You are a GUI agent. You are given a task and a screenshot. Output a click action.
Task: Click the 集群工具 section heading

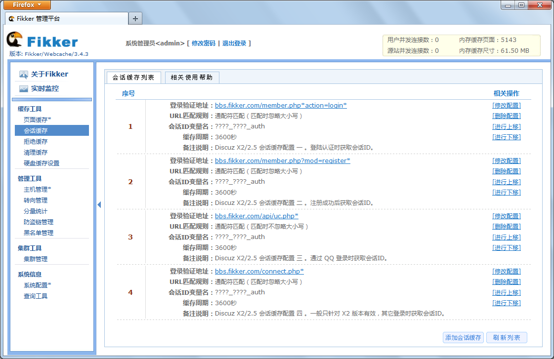tap(30, 248)
